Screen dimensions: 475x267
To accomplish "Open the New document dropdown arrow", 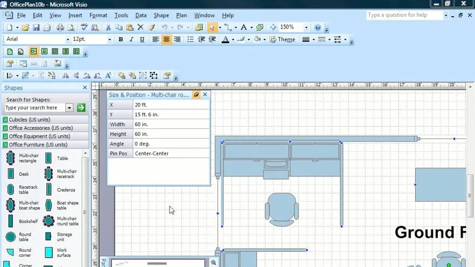I will pyautogui.click(x=17, y=28).
